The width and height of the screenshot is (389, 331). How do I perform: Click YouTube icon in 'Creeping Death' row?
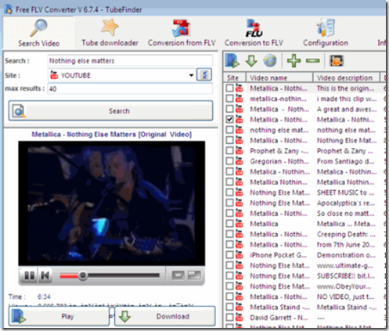[x=240, y=234]
